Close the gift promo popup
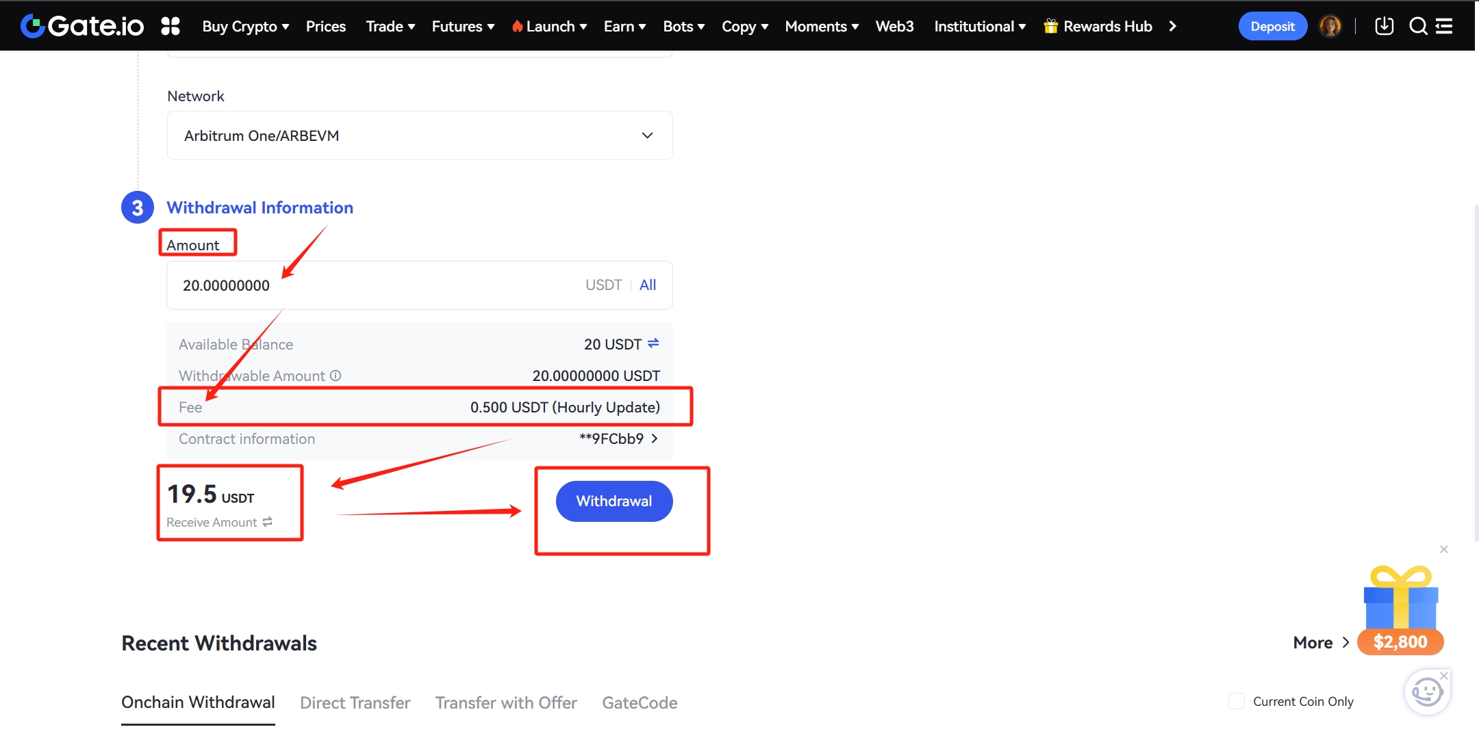Viewport: 1479px width, 751px height. tap(1444, 549)
